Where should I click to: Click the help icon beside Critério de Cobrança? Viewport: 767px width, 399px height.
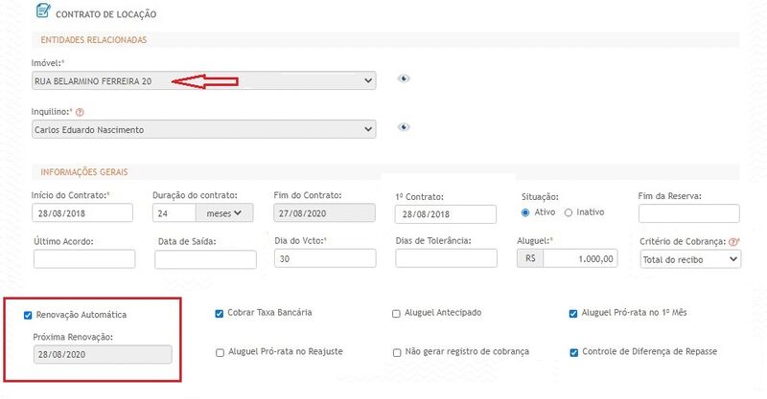[733, 242]
